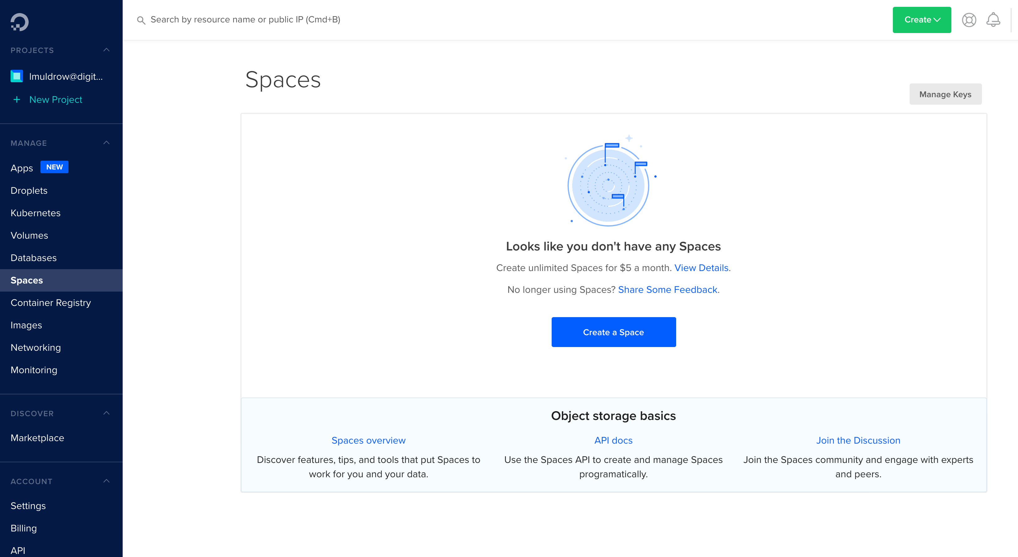The height and width of the screenshot is (557, 1018).
Task: Click the notification bell icon
Action: pos(993,20)
